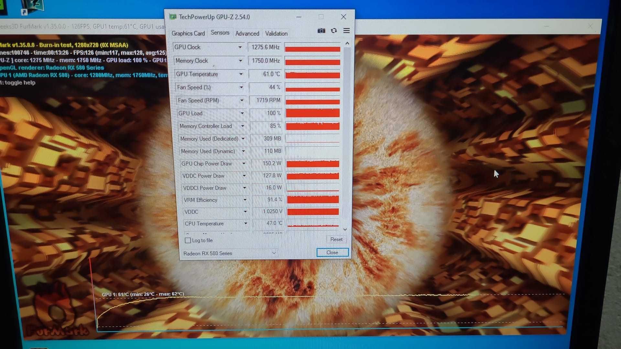Click the 309 MB dedicated memory value
The height and width of the screenshot is (349, 621).
272,138
